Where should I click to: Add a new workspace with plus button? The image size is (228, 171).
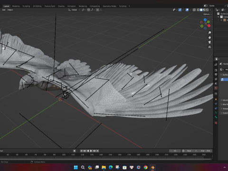click(x=129, y=6)
